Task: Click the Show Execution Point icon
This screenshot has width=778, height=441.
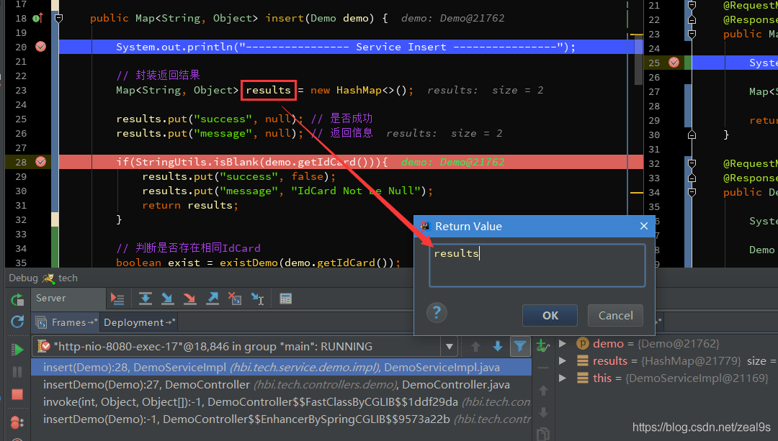Action: [x=117, y=299]
